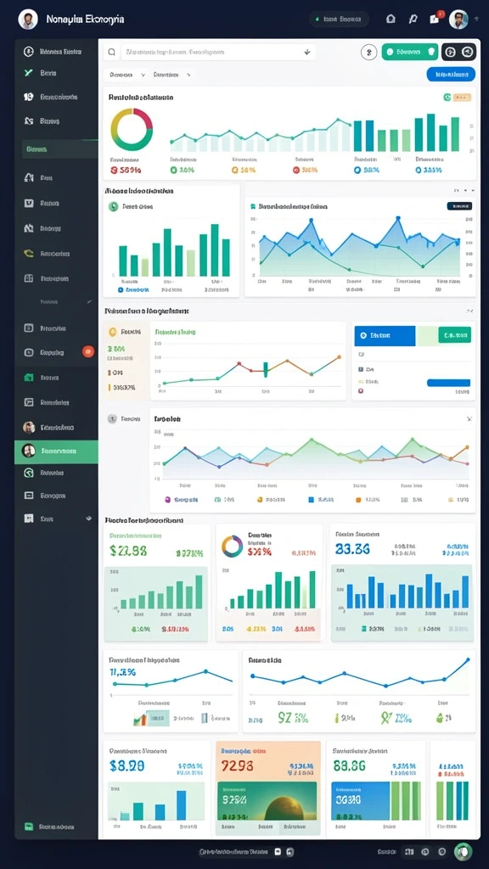Click the right icon in the dark toggle pair
Viewport: 489px width, 869px height.
pyautogui.click(x=468, y=52)
